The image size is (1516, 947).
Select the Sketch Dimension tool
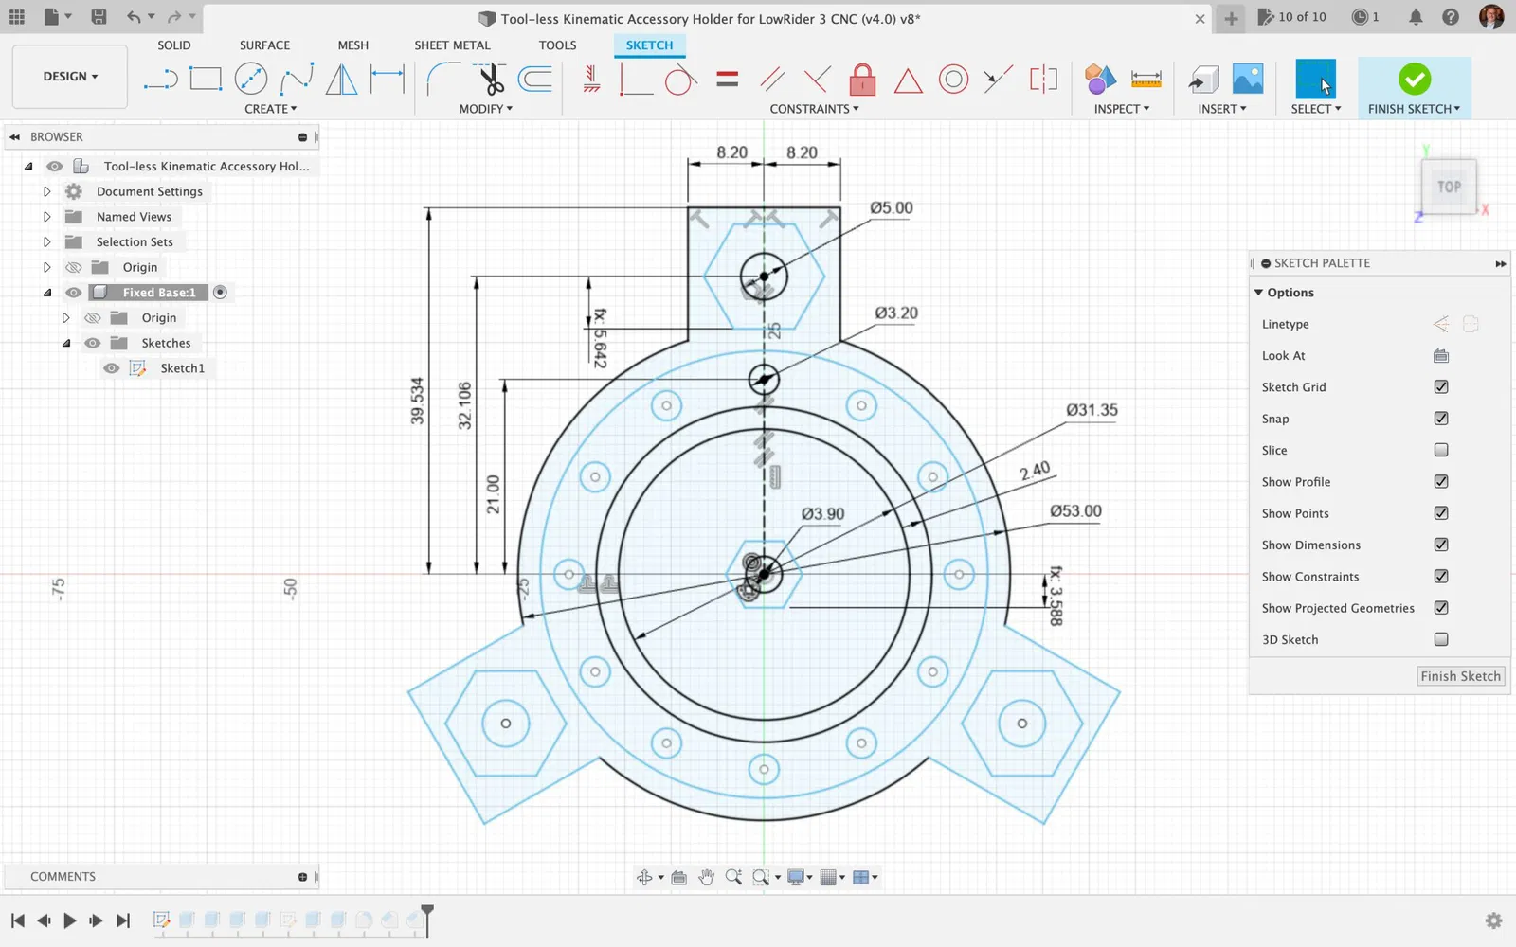pos(387,80)
